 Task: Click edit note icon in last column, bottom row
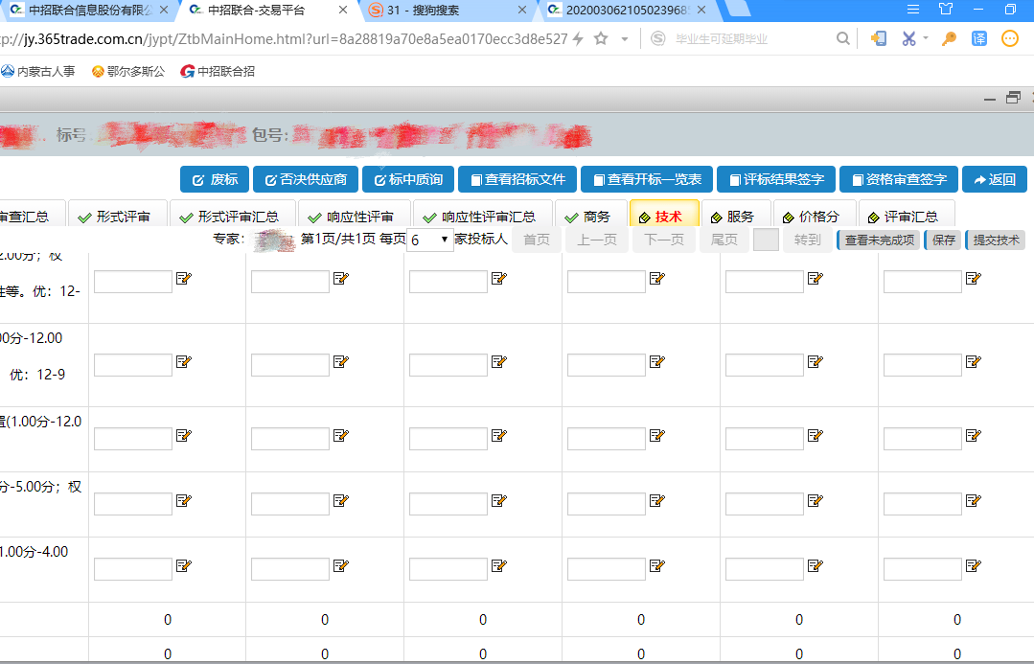coord(974,566)
